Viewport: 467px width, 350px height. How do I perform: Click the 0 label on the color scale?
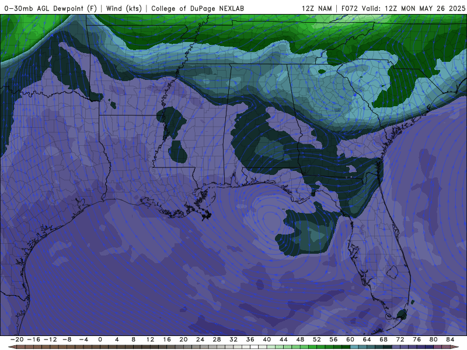100,339
